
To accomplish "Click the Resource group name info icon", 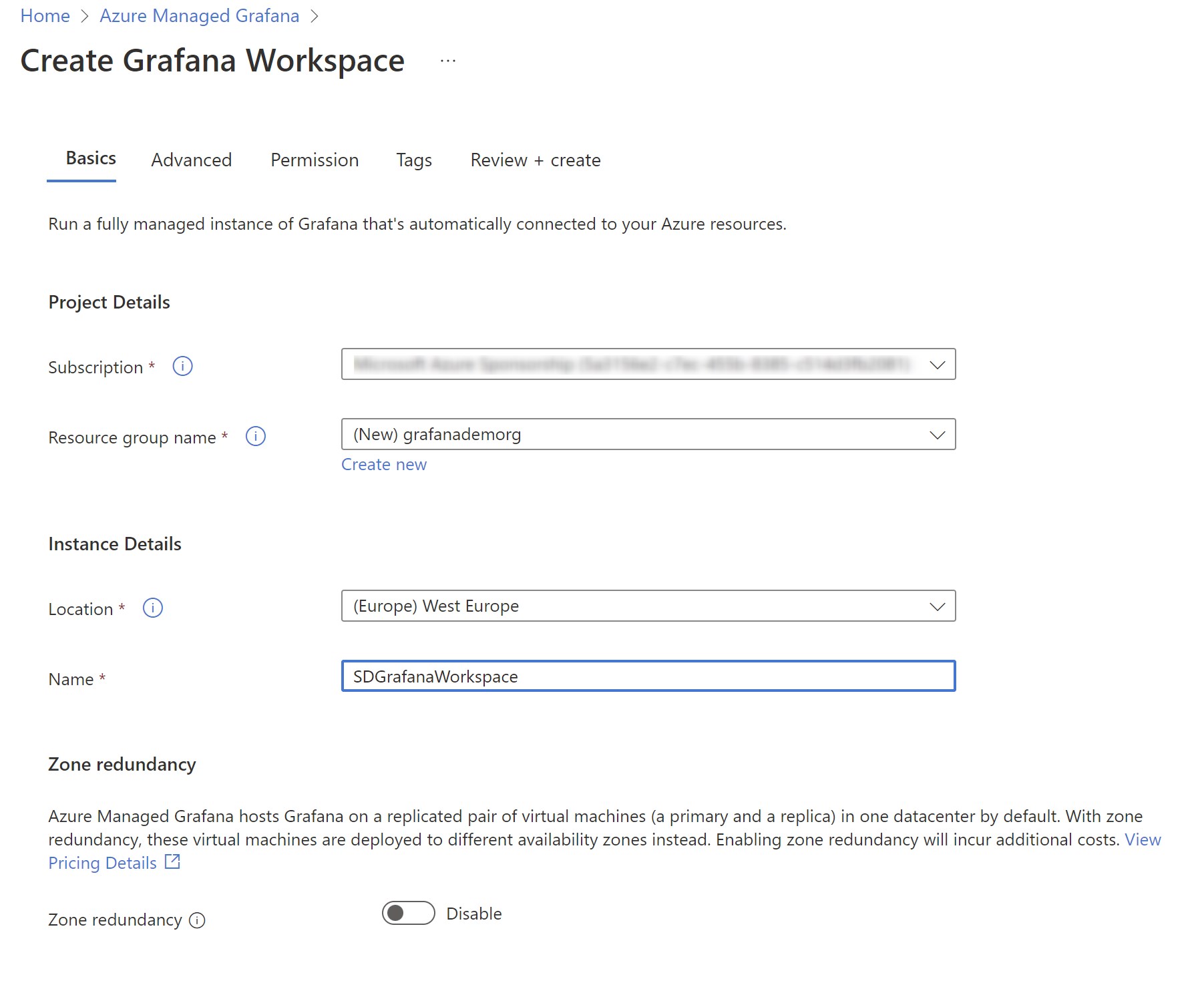I will (x=255, y=436).
